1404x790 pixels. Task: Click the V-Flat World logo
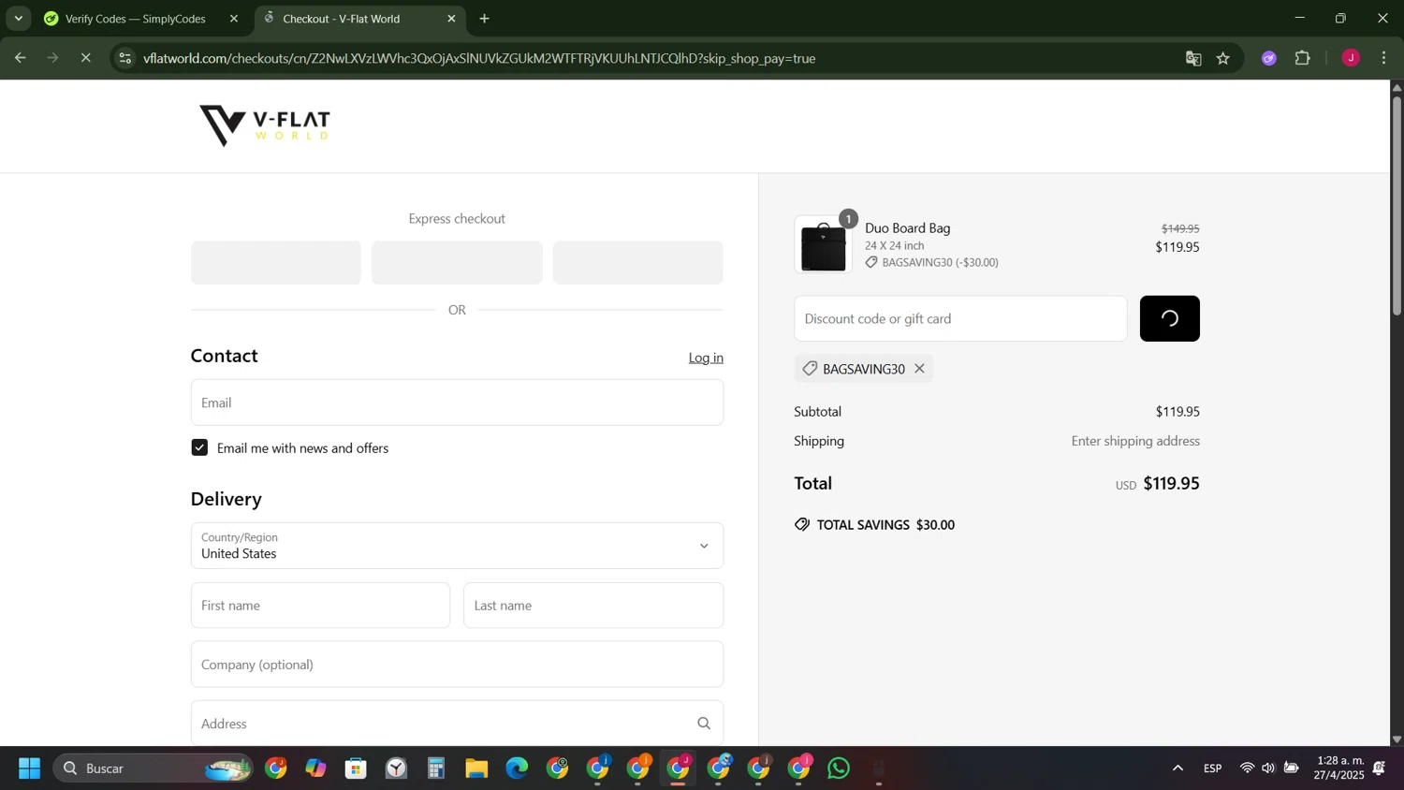265,125
